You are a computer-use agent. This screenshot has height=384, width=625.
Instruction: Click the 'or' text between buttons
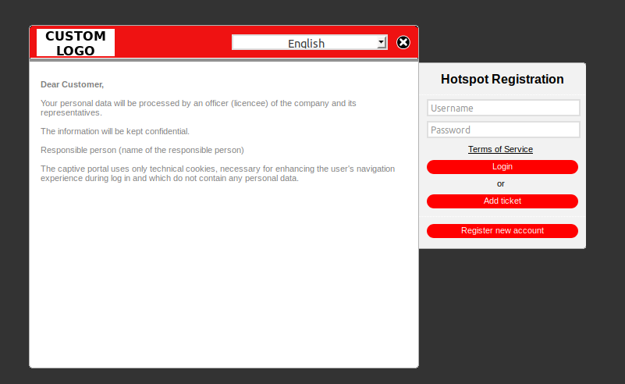pos(501,184)
